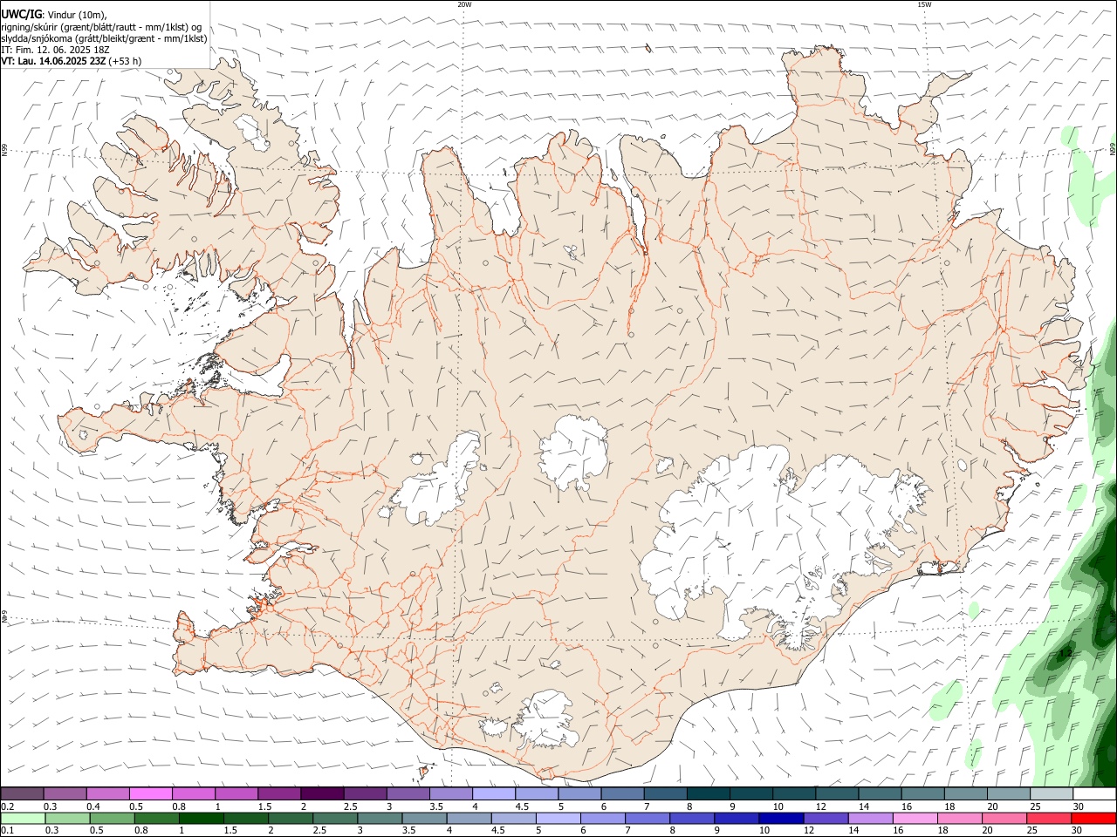Select the bright red swatch at 30 in the lower legend row
Image resolution: width=1117 pixels, height=837 pixels.
[x=1094, y=818]
